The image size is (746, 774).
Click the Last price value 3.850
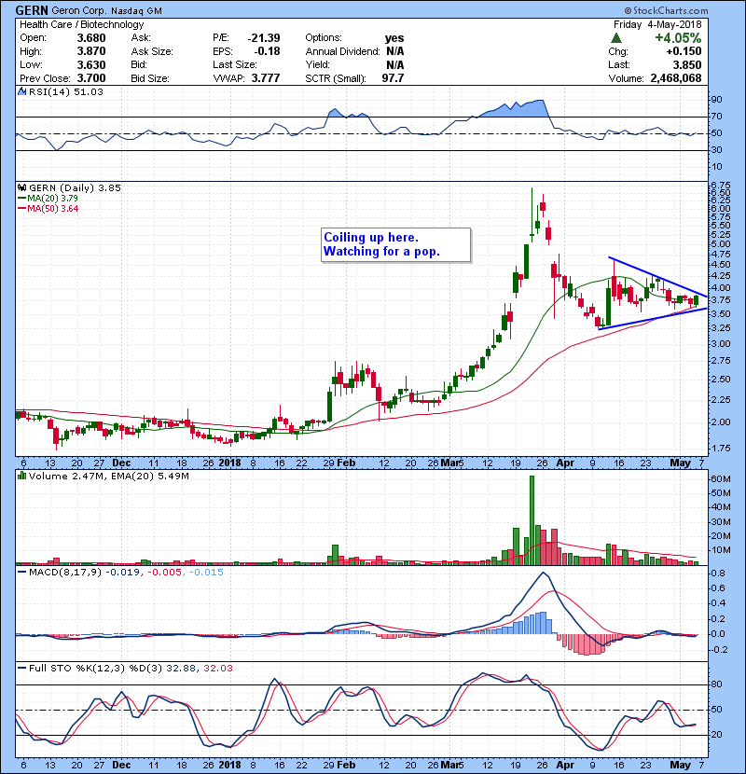click(687, 64)
